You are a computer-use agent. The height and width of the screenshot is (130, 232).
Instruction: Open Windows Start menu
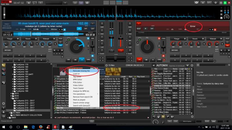pos(3,127)
